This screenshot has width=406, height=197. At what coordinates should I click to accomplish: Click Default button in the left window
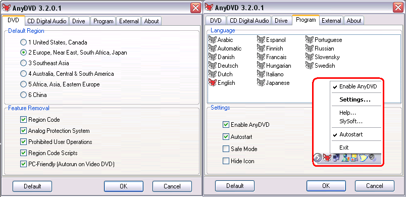point(32,186)
